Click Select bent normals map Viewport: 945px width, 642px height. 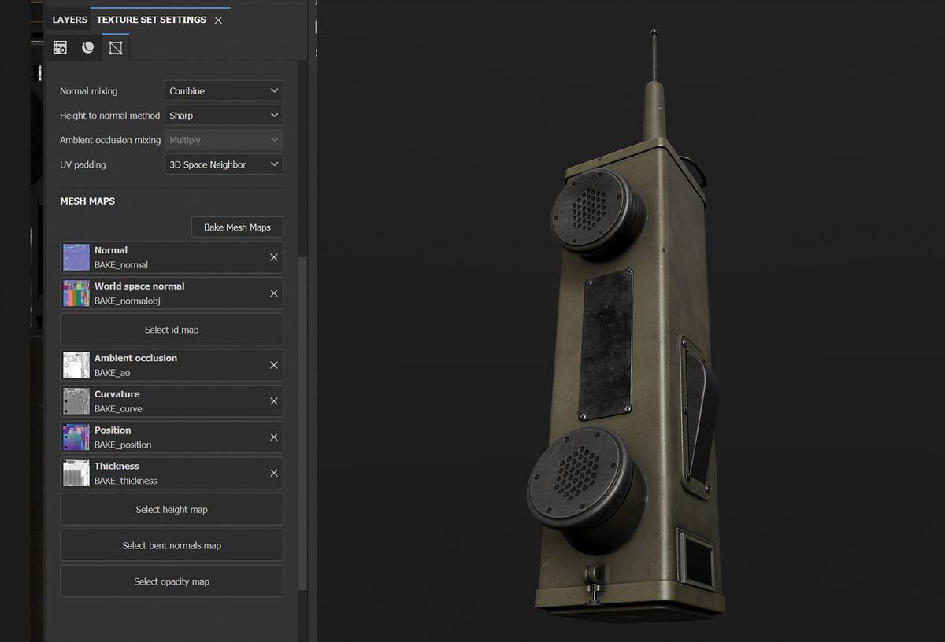point(171,545)
